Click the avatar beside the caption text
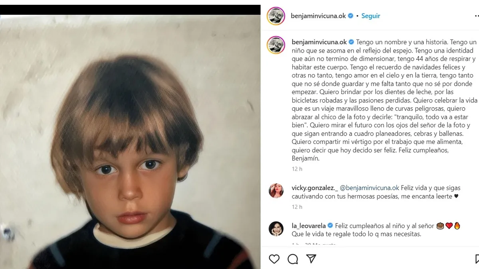The image size is (479, 269). tap(276, 45)
